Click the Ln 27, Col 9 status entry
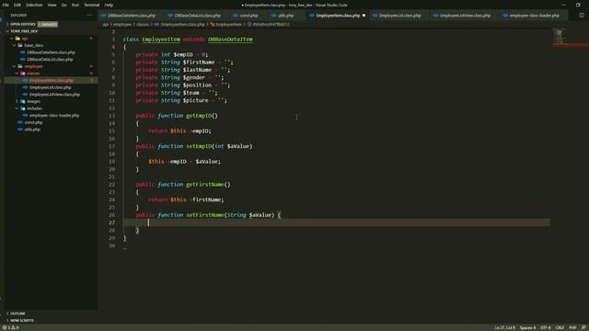The height and width of the screenshot is (331, 589). pos(505,328)
